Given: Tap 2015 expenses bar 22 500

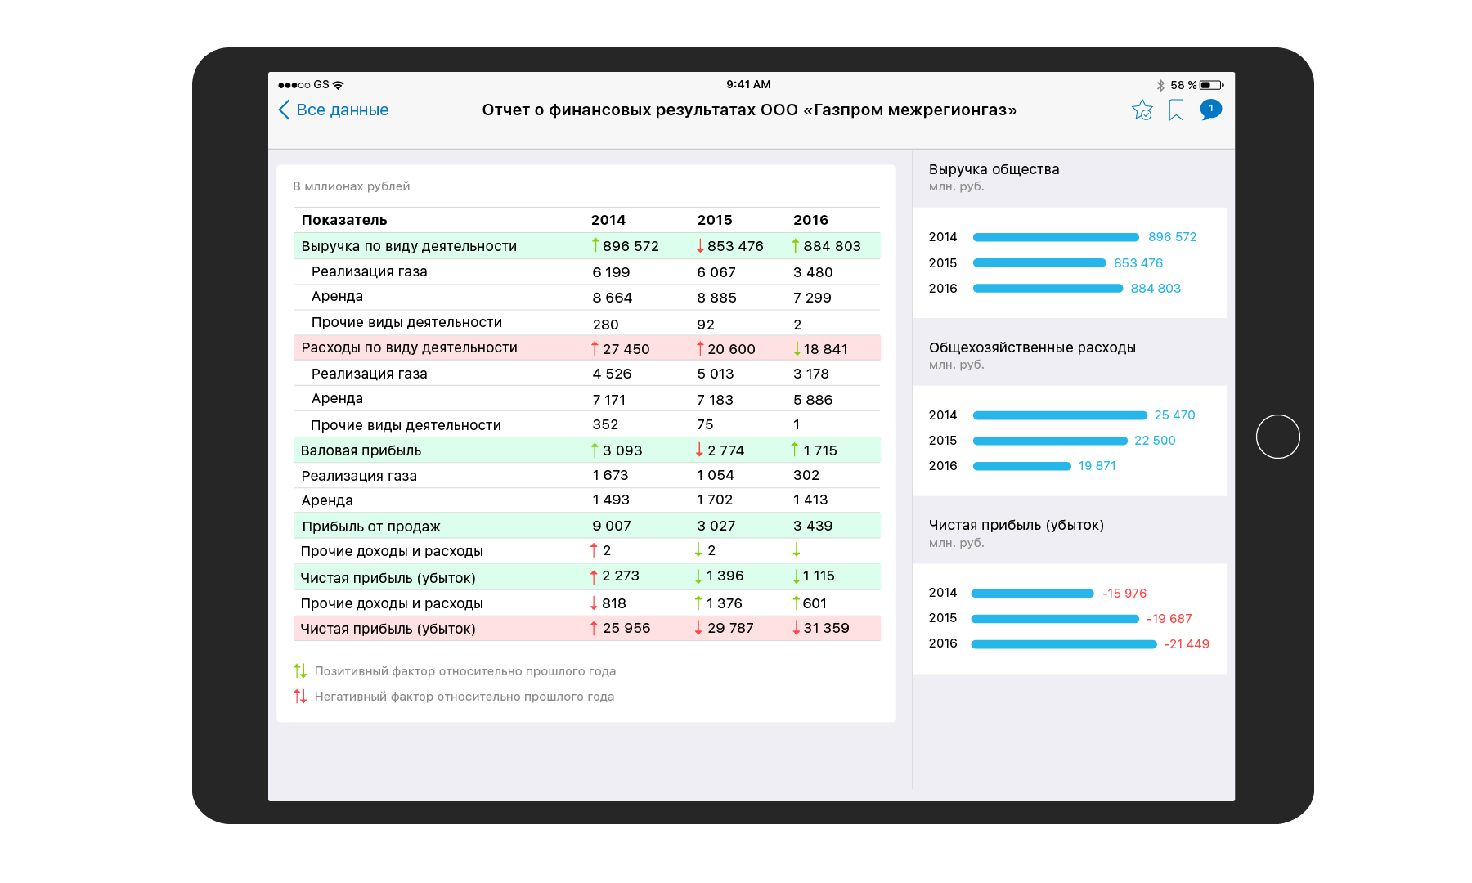Looking at the screenshot, I should coord(1050,441).
